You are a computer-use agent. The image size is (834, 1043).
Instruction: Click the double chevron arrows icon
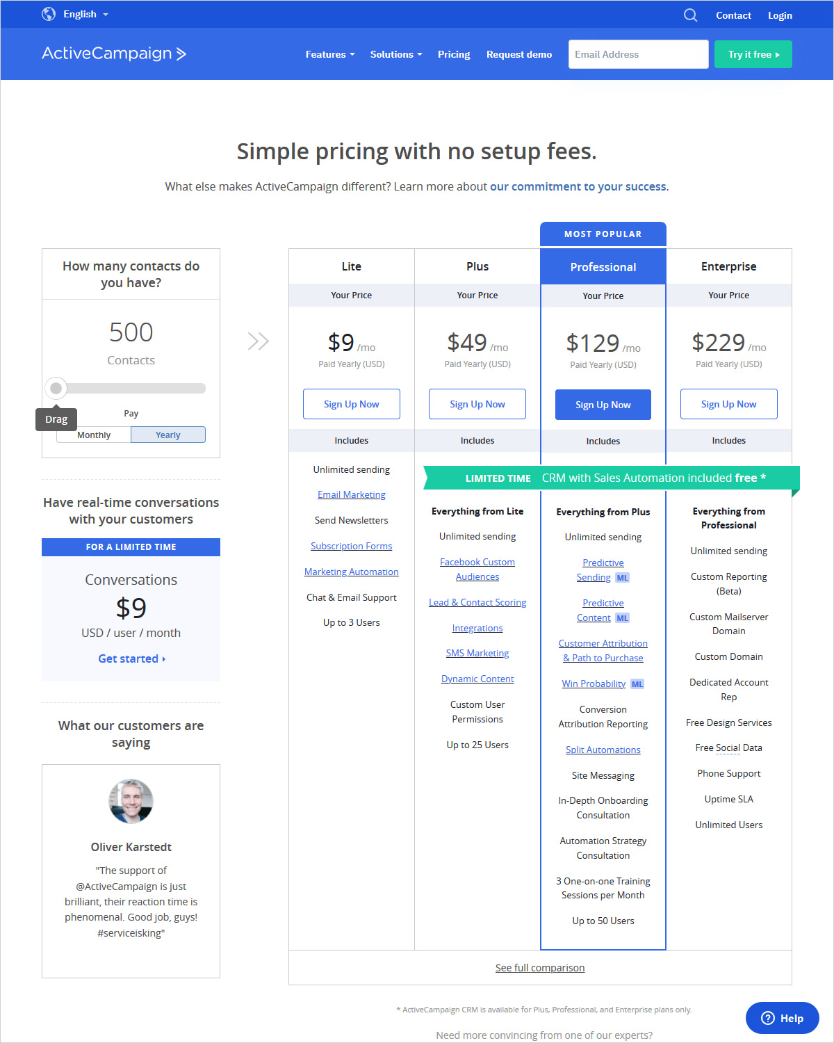coord(258,341)
